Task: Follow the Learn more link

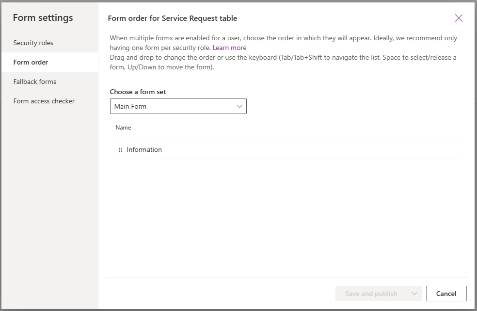Action: point(229,48)
